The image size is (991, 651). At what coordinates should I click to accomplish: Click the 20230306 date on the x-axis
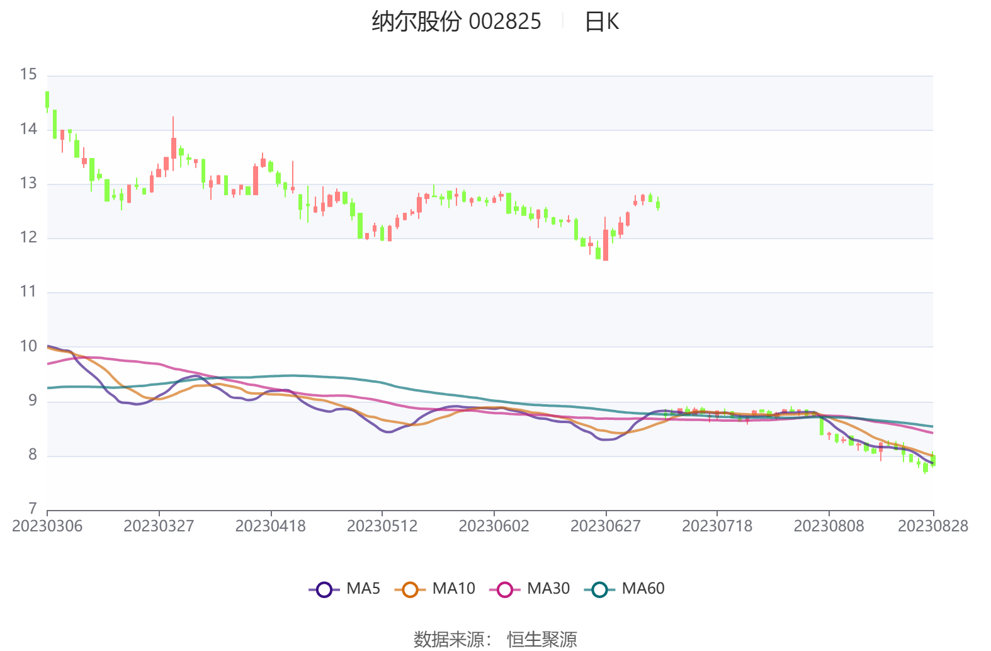coord(47,526)
